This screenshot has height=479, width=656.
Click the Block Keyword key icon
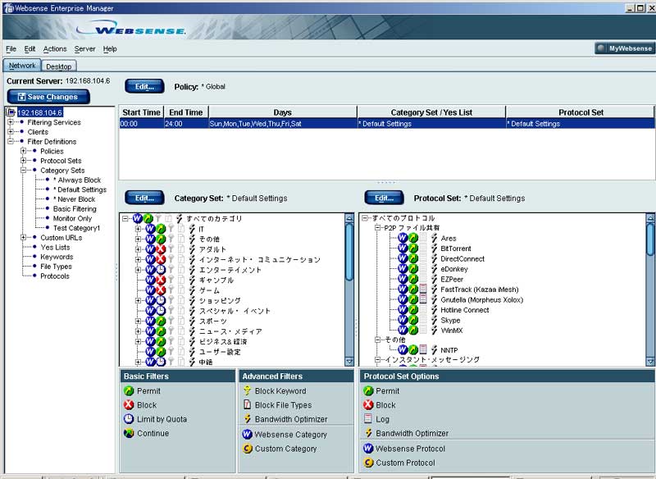(x=248, y=390)
